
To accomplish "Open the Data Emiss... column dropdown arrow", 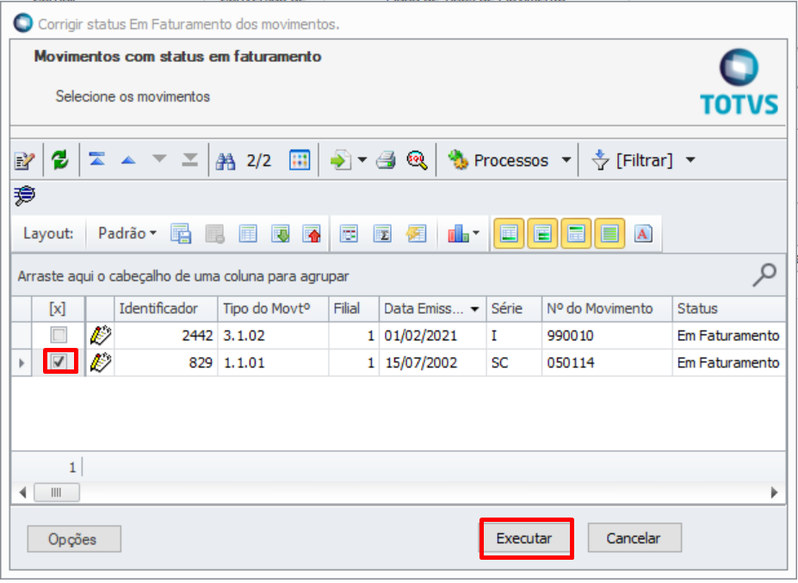I will tap(475, 309).
